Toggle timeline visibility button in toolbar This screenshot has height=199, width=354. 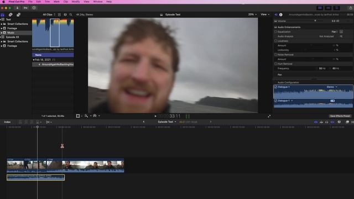328,8
